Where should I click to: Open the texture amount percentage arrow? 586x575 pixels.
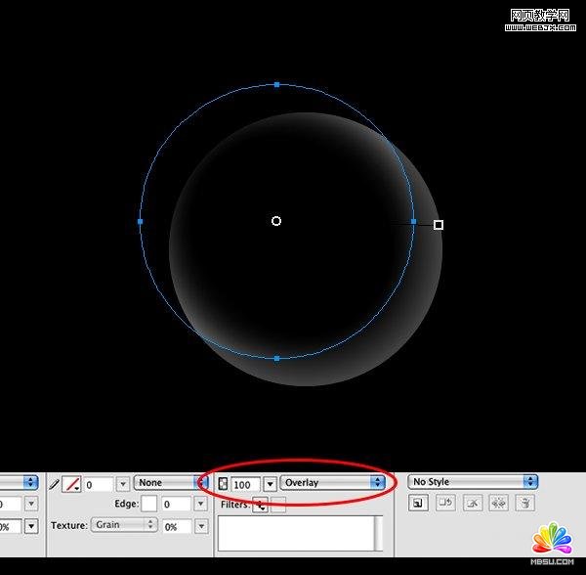(202, 525)
